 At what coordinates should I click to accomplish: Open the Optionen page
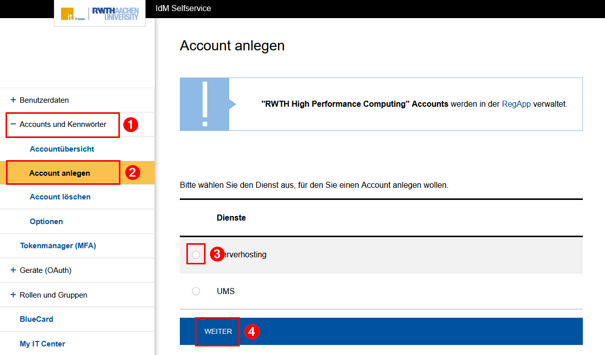pos(46,221)
